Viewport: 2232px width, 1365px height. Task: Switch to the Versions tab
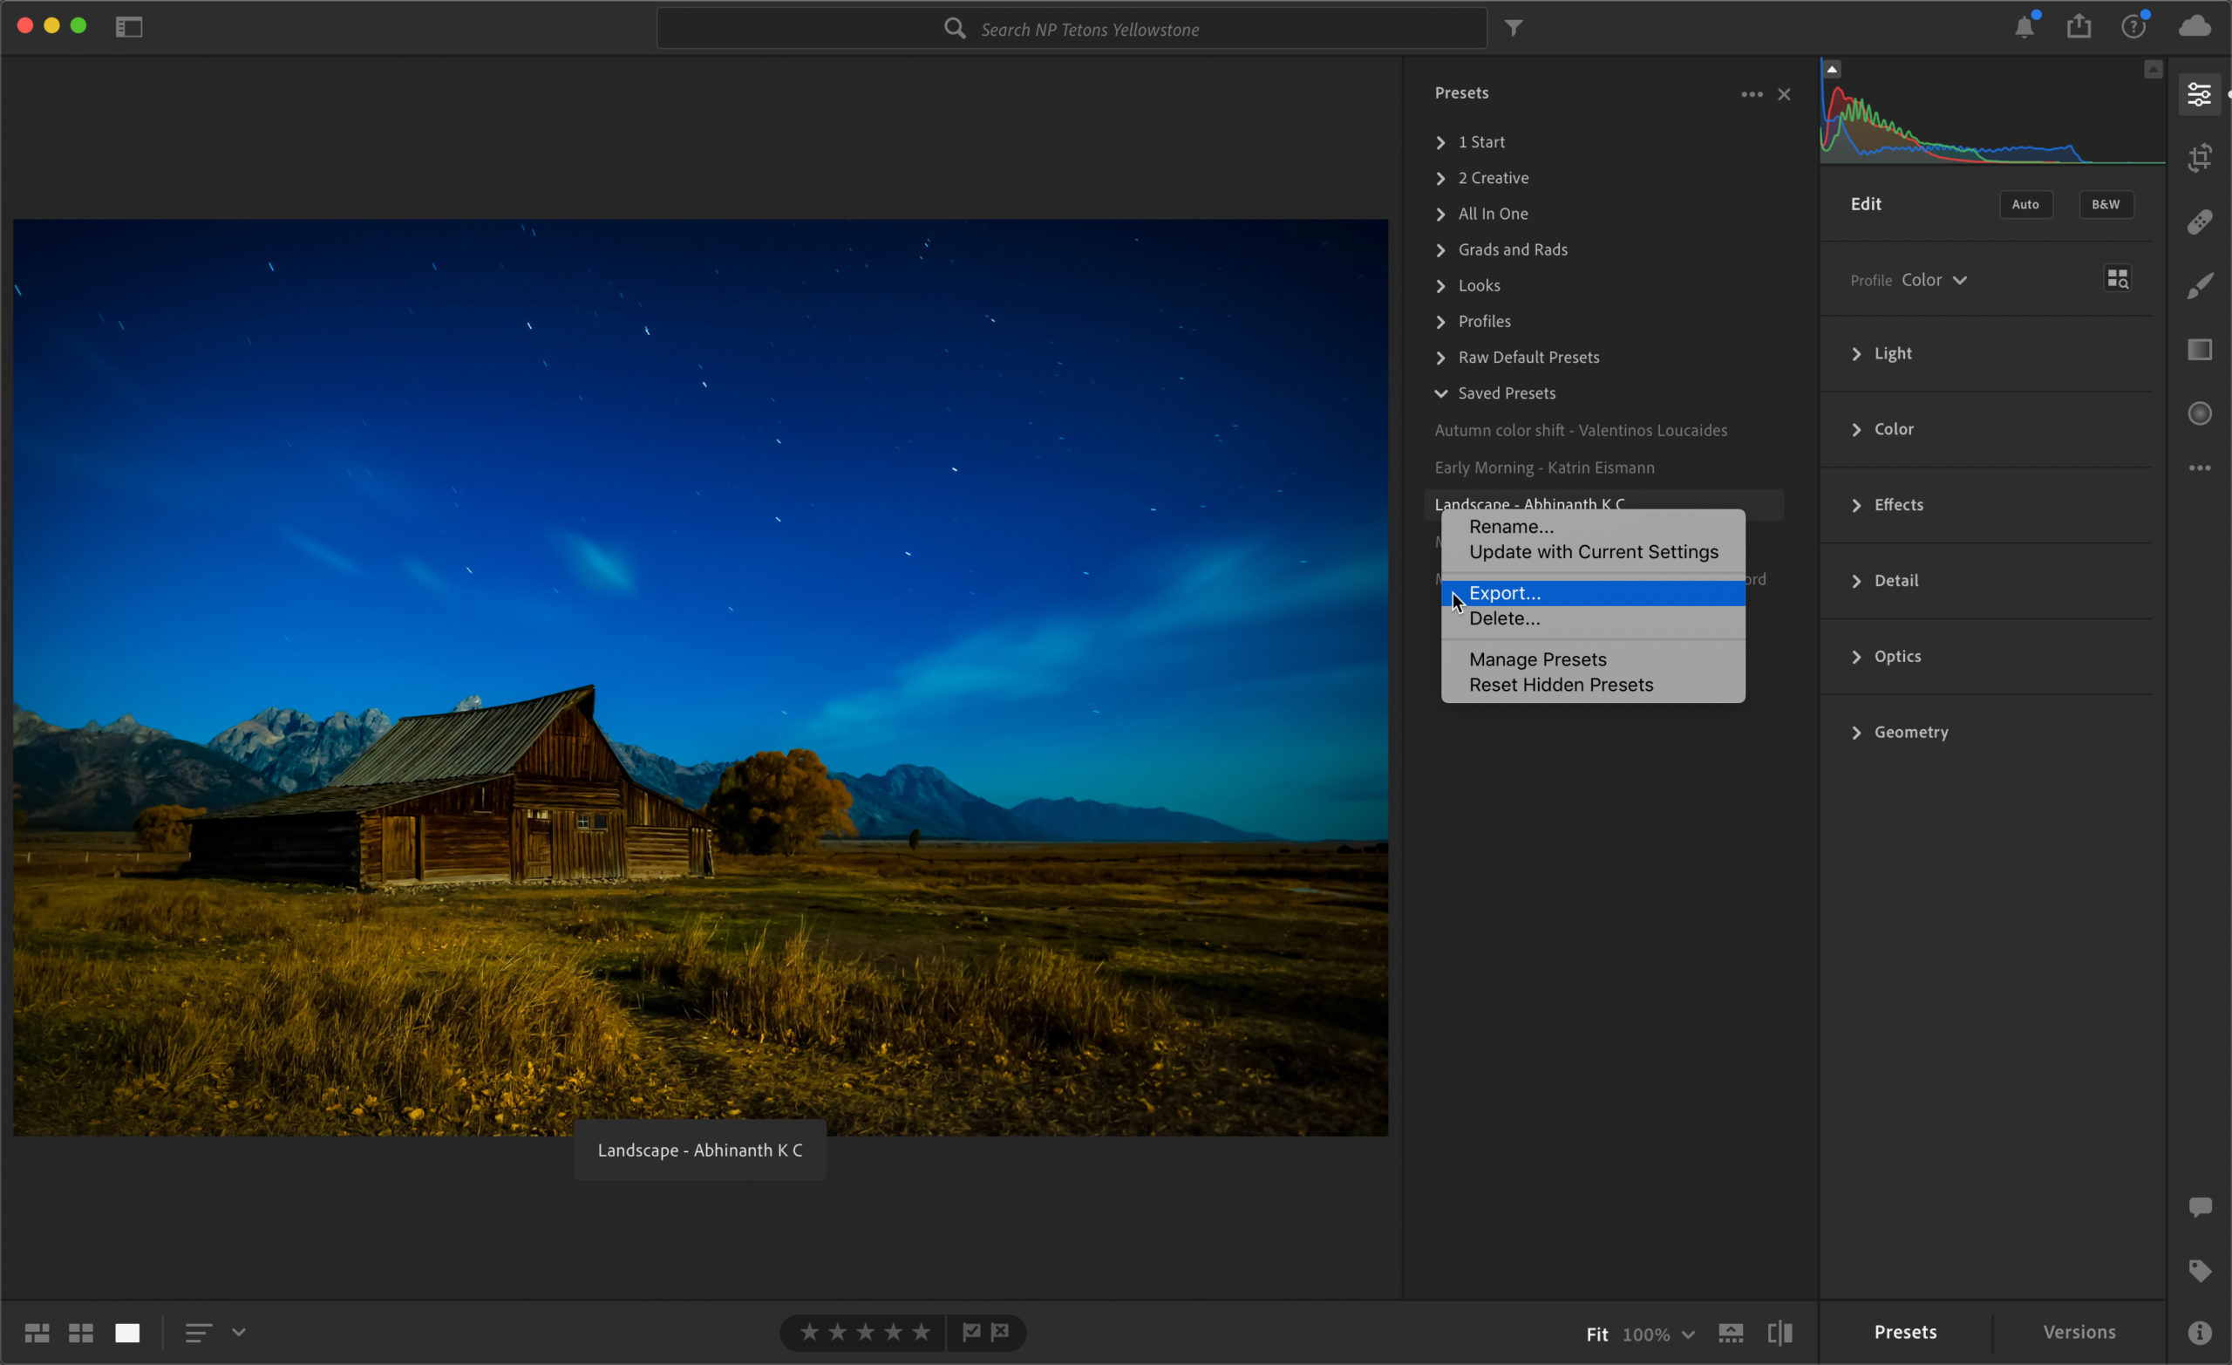[2078, 1330]
